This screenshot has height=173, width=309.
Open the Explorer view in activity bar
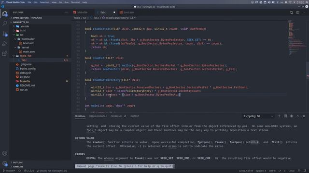(4, 13)
